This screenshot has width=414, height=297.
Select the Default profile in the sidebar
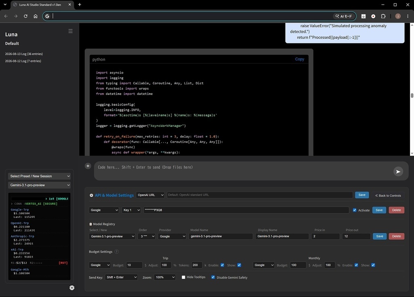coord(12,44)
